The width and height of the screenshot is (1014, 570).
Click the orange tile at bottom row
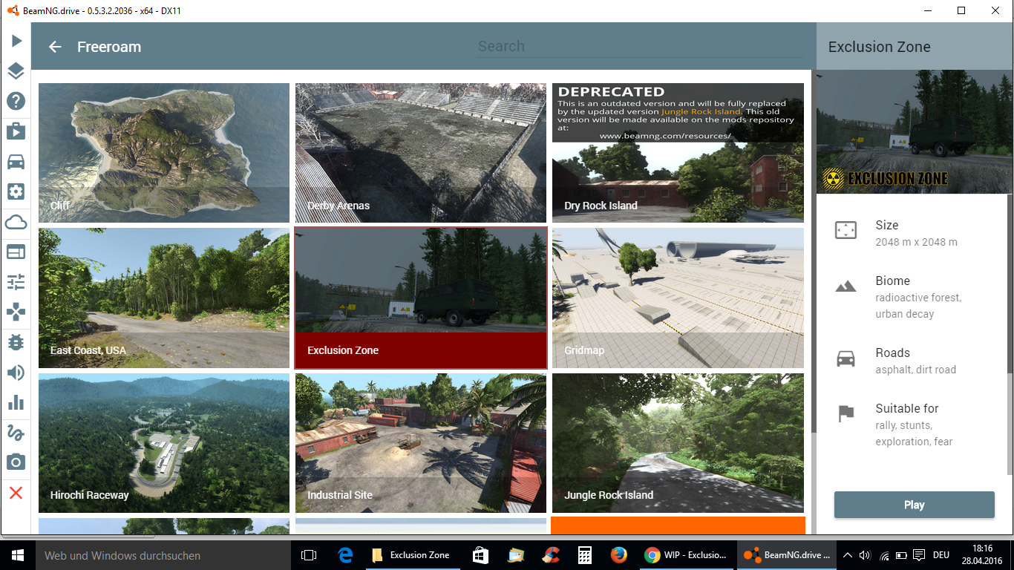coord(678,525)
